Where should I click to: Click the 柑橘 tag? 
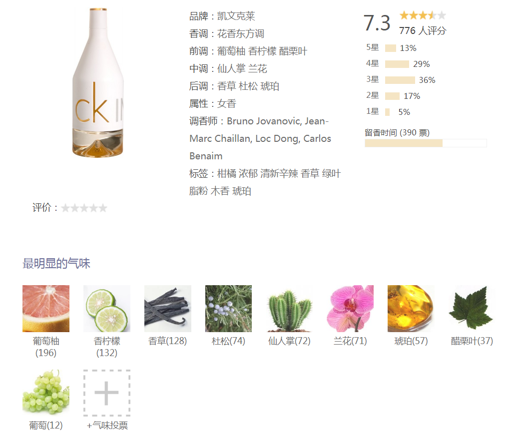pos(226,173)
